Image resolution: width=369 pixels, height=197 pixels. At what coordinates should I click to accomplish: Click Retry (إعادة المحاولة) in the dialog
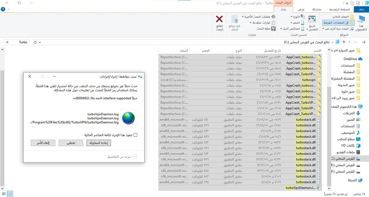coord(99,143)
